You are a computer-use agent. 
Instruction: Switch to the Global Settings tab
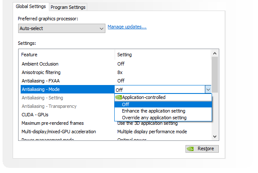click(x=31, y=7)
